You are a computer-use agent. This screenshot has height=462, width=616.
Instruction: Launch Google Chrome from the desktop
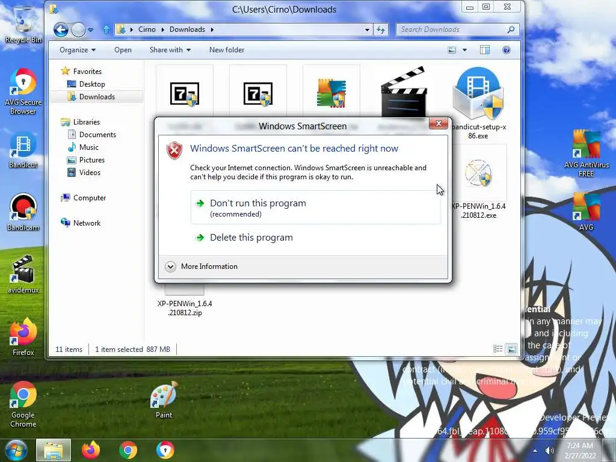(x=23, y=404)
